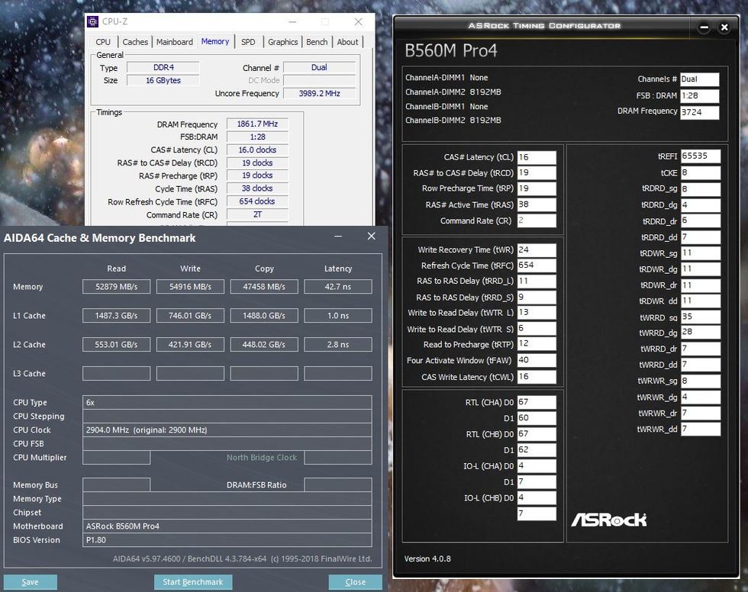
Task: Show the About tab
Action: [x=348, y=42]
